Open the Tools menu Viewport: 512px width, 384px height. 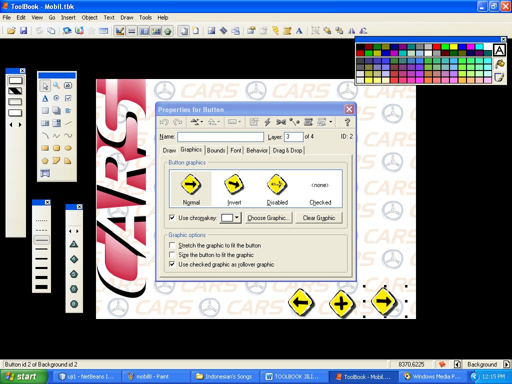pos(145,17)
